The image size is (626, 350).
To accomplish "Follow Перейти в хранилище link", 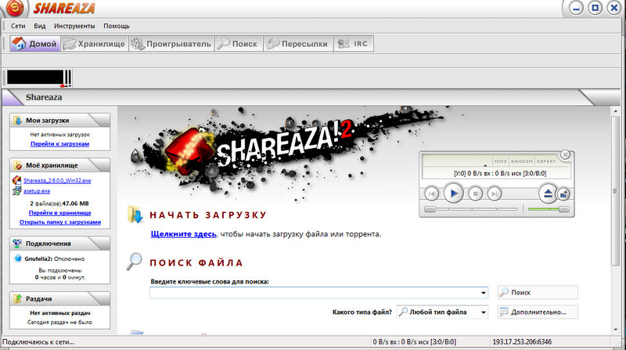I will click(x=60, y=213).
